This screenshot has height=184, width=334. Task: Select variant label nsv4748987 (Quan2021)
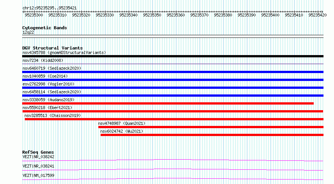pos(122,123)
